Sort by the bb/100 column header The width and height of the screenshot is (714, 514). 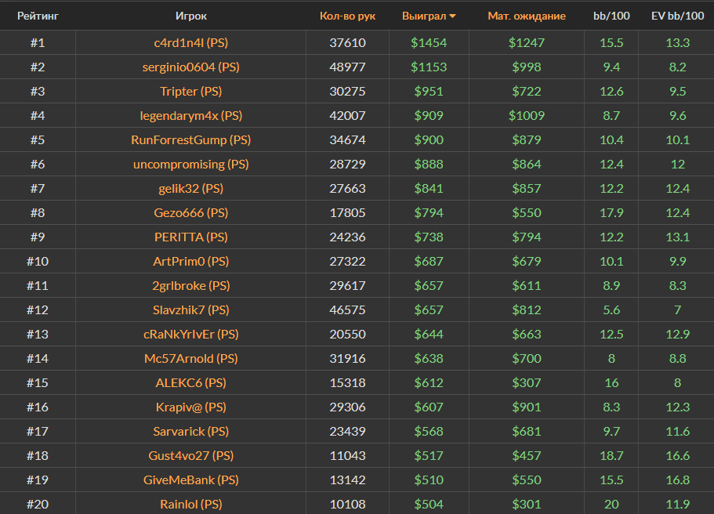click(x=611, y=16)
